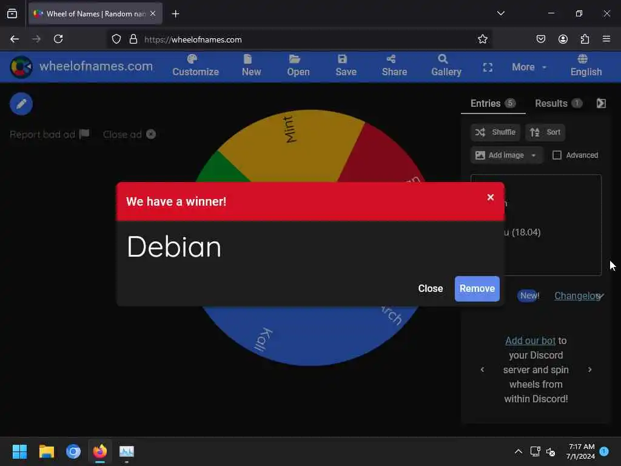Click the tracking protection shield icon

(x=116, y=39)
